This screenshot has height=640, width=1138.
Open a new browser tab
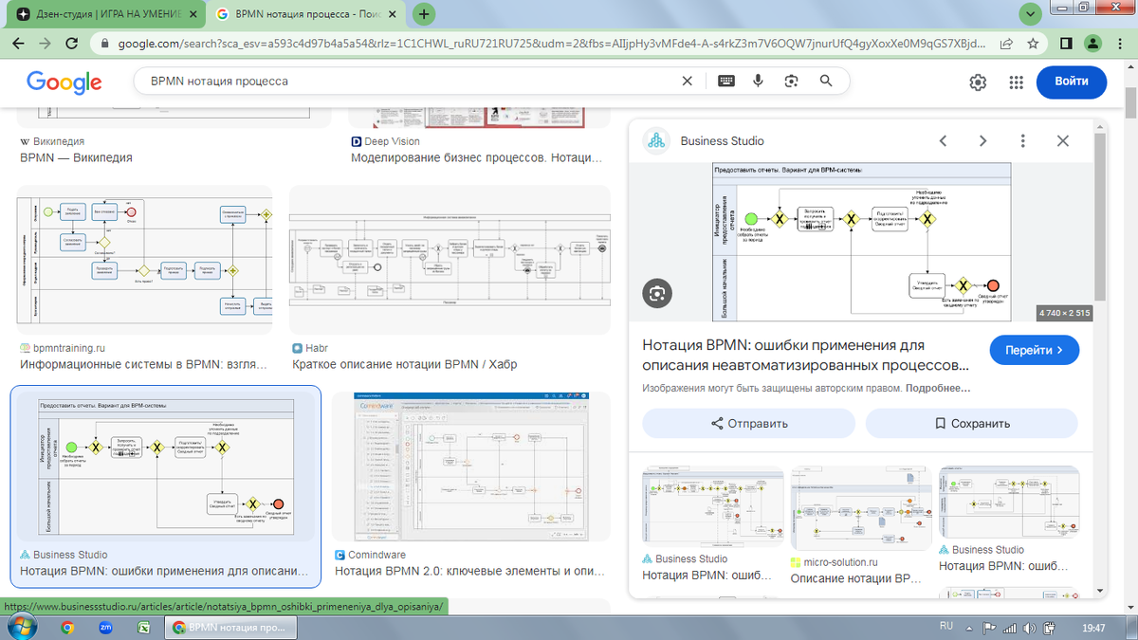424,14
